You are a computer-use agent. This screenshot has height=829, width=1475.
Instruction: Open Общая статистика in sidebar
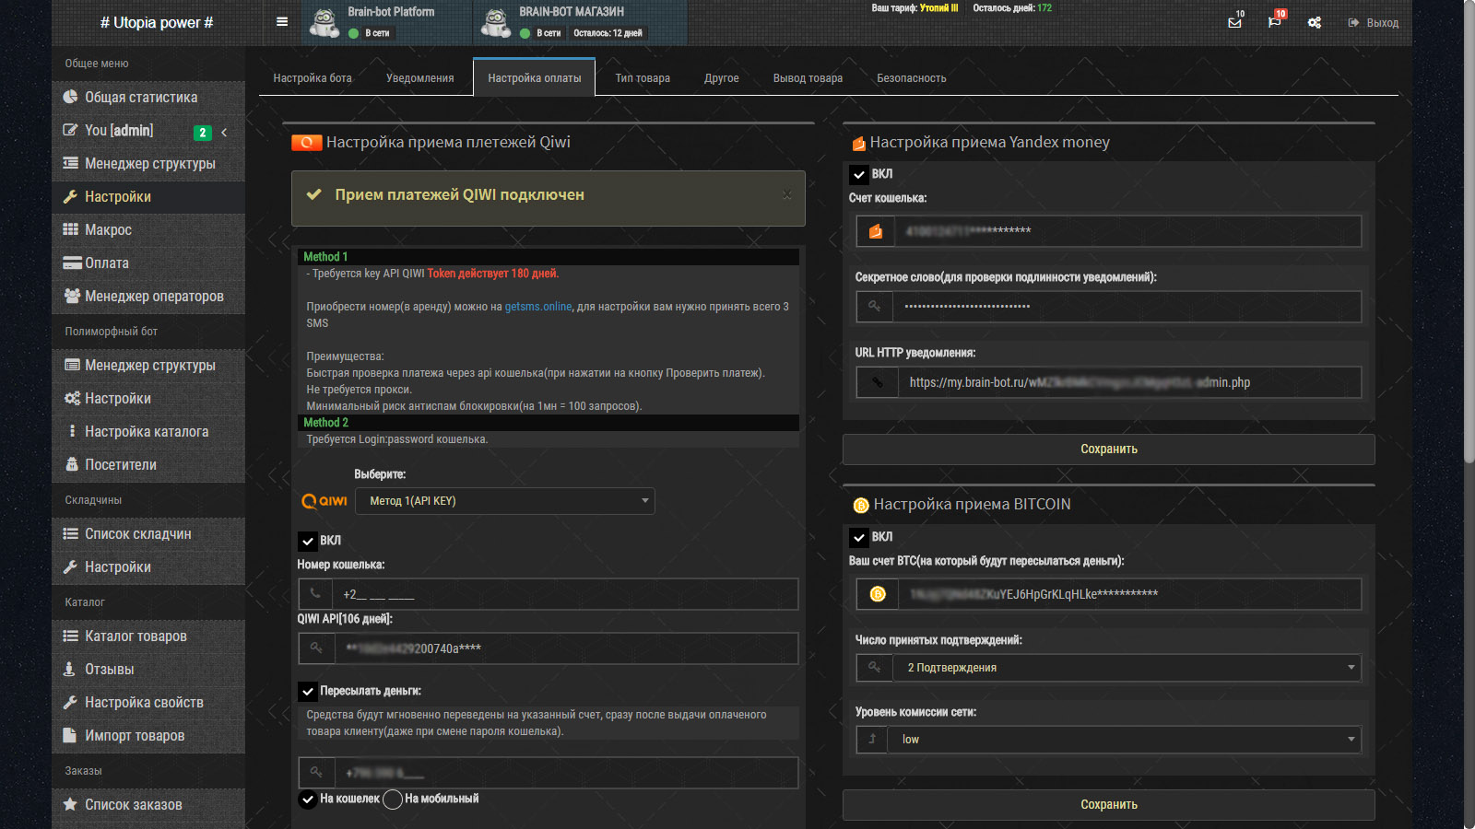coord(148,97)
